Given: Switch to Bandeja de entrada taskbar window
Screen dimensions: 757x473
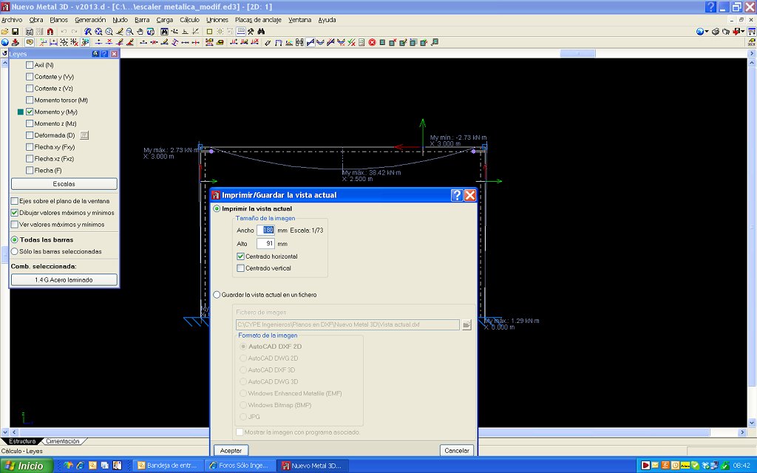Looking at the screenshot, I should 168,466.
